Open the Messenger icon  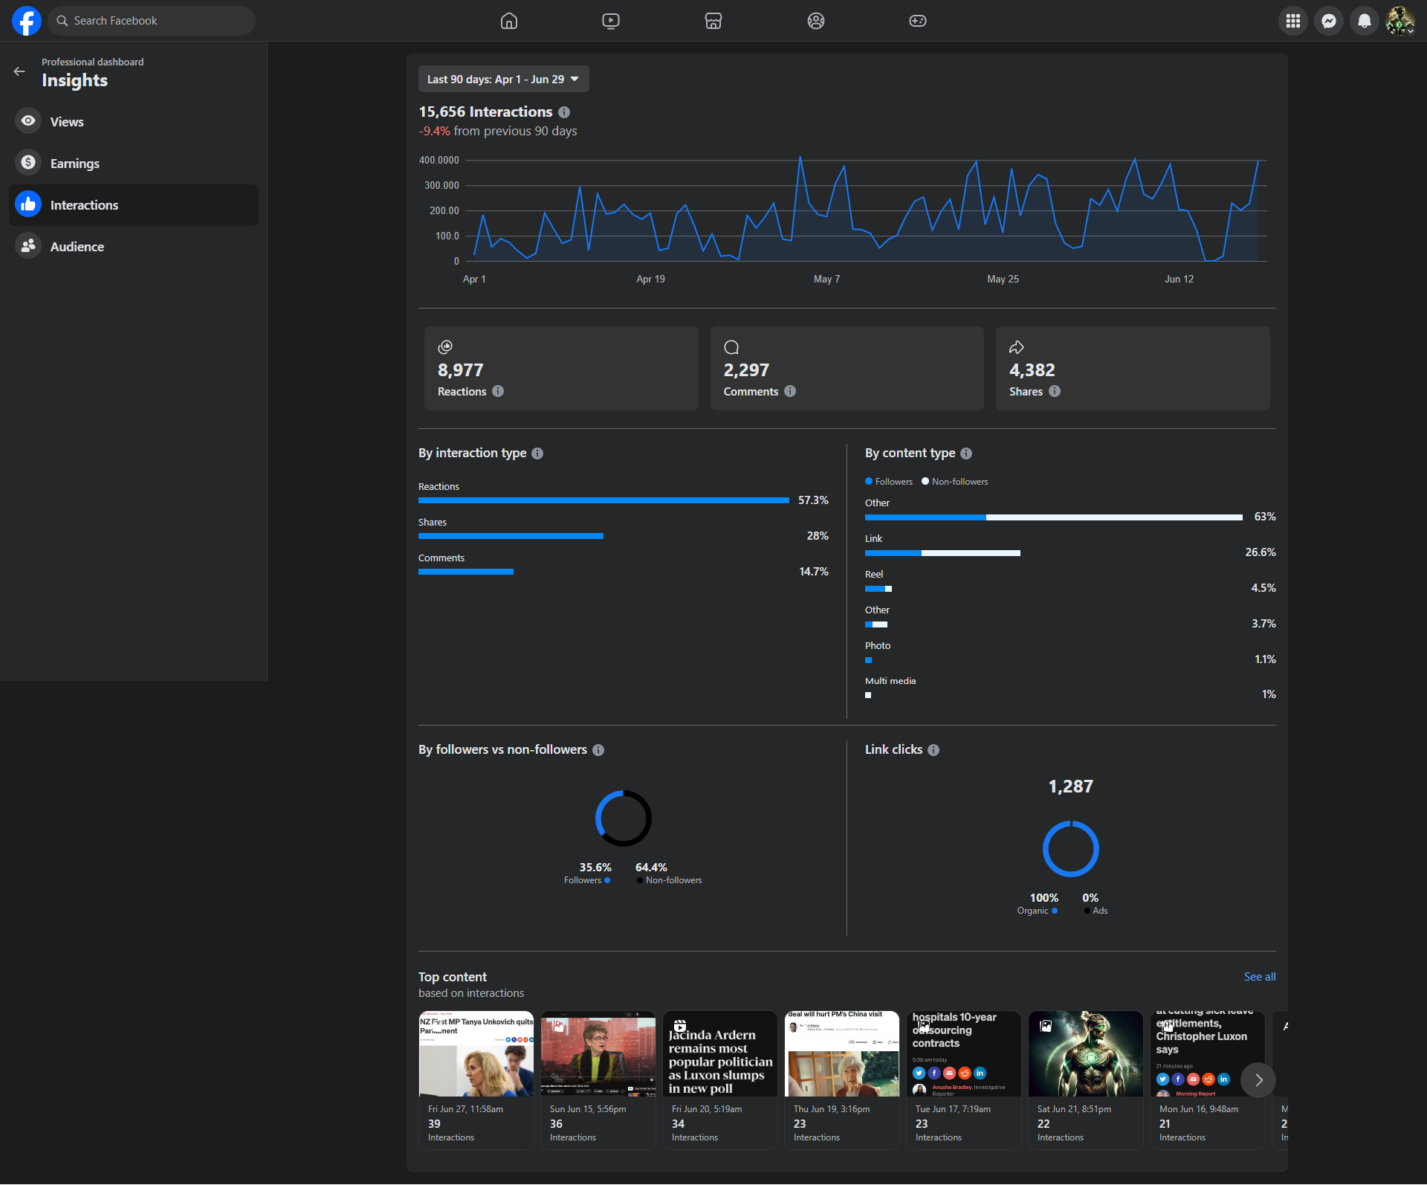coord(1329,21)
